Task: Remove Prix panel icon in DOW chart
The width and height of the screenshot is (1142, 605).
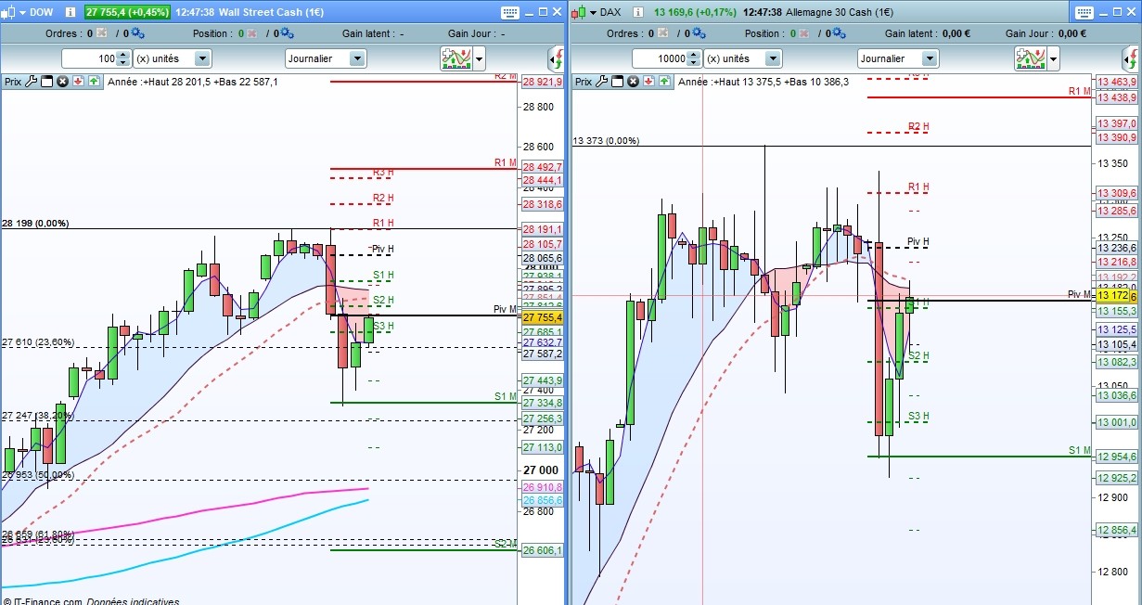Action: tap(62, 82)
